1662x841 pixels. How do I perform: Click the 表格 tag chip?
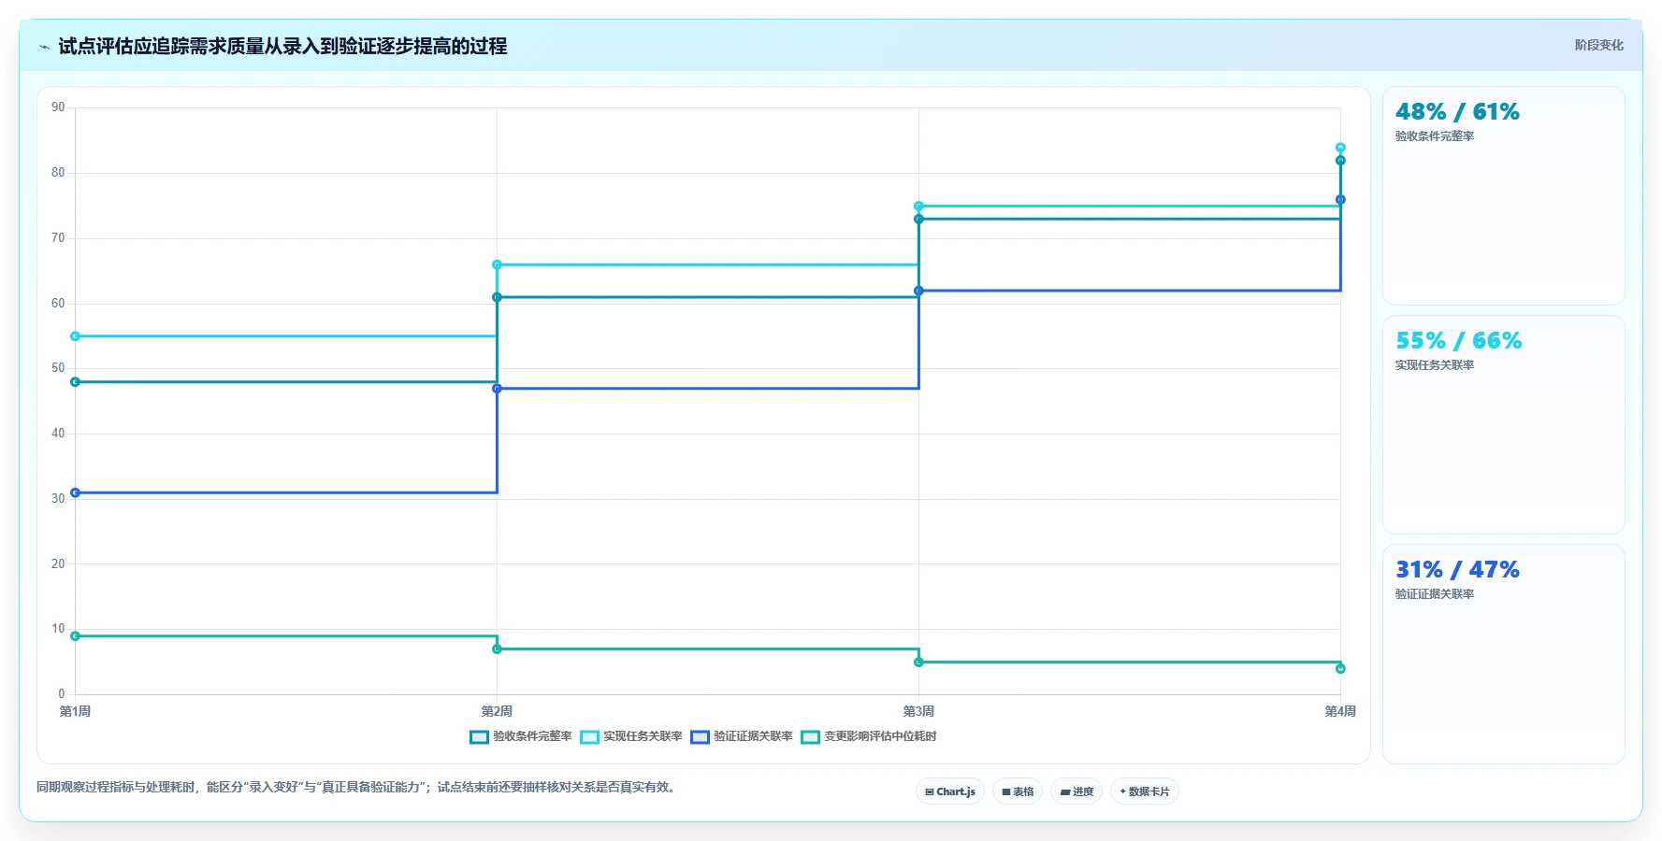[x=1018, y=791]
